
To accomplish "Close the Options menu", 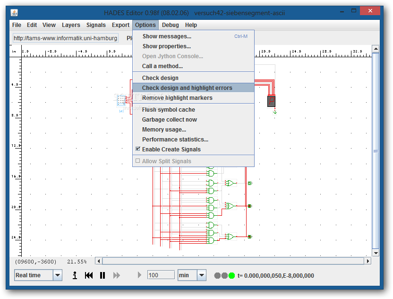I will [x=145, y=25].
